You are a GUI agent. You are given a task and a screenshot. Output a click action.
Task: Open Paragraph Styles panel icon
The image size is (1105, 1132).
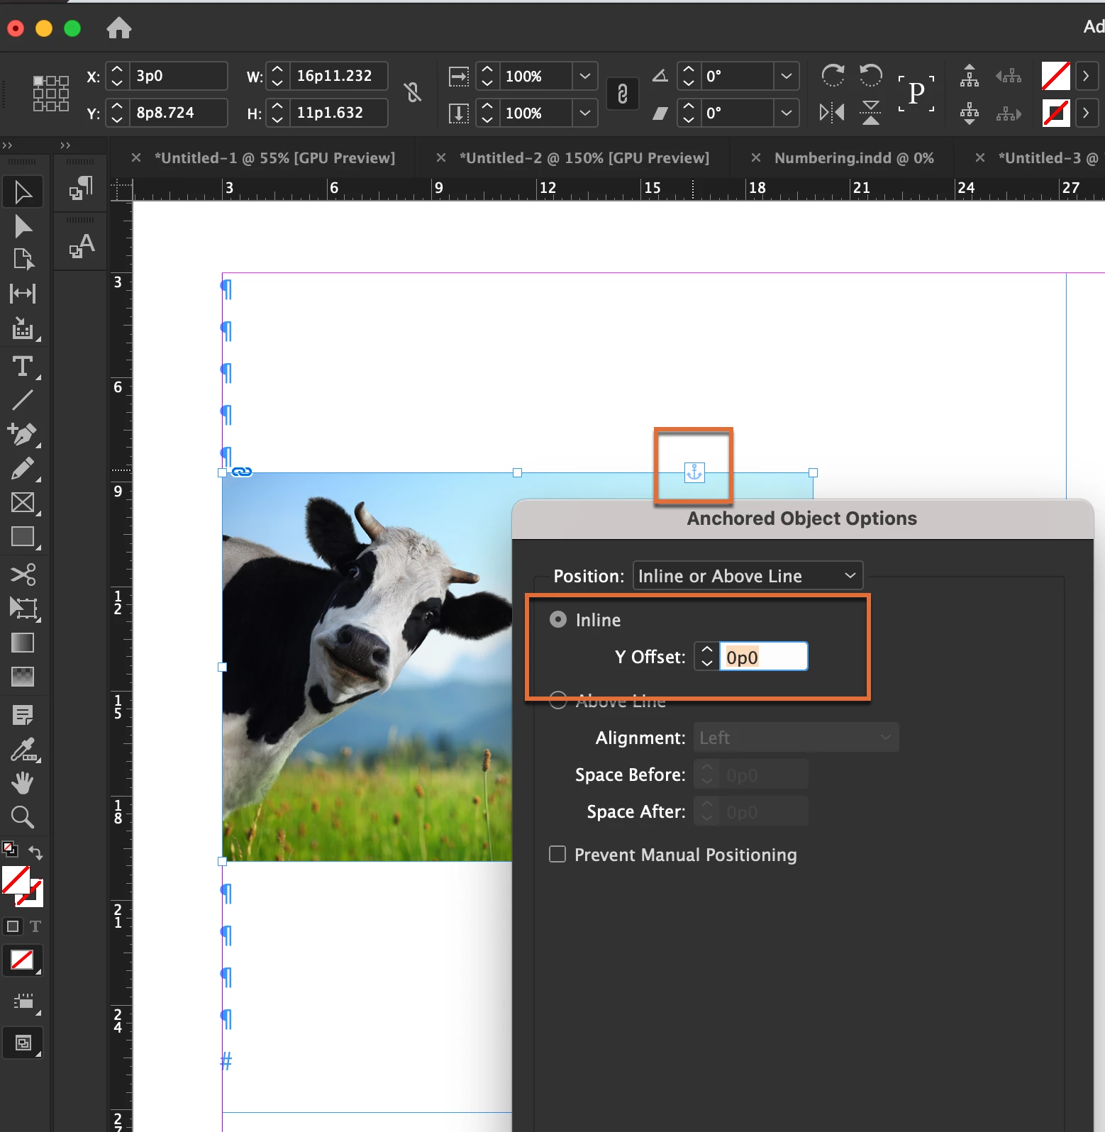point(81,187)
